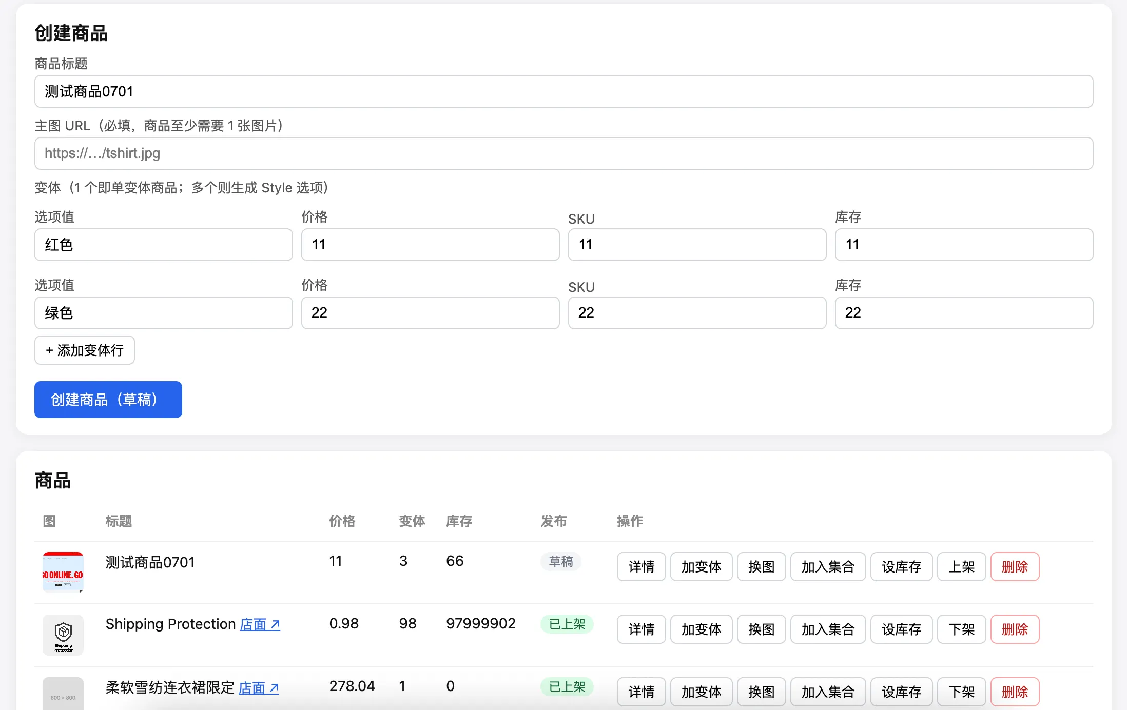Focus the main image URL field
Screen dimensions: 1127x710
[x=563, y=153]
